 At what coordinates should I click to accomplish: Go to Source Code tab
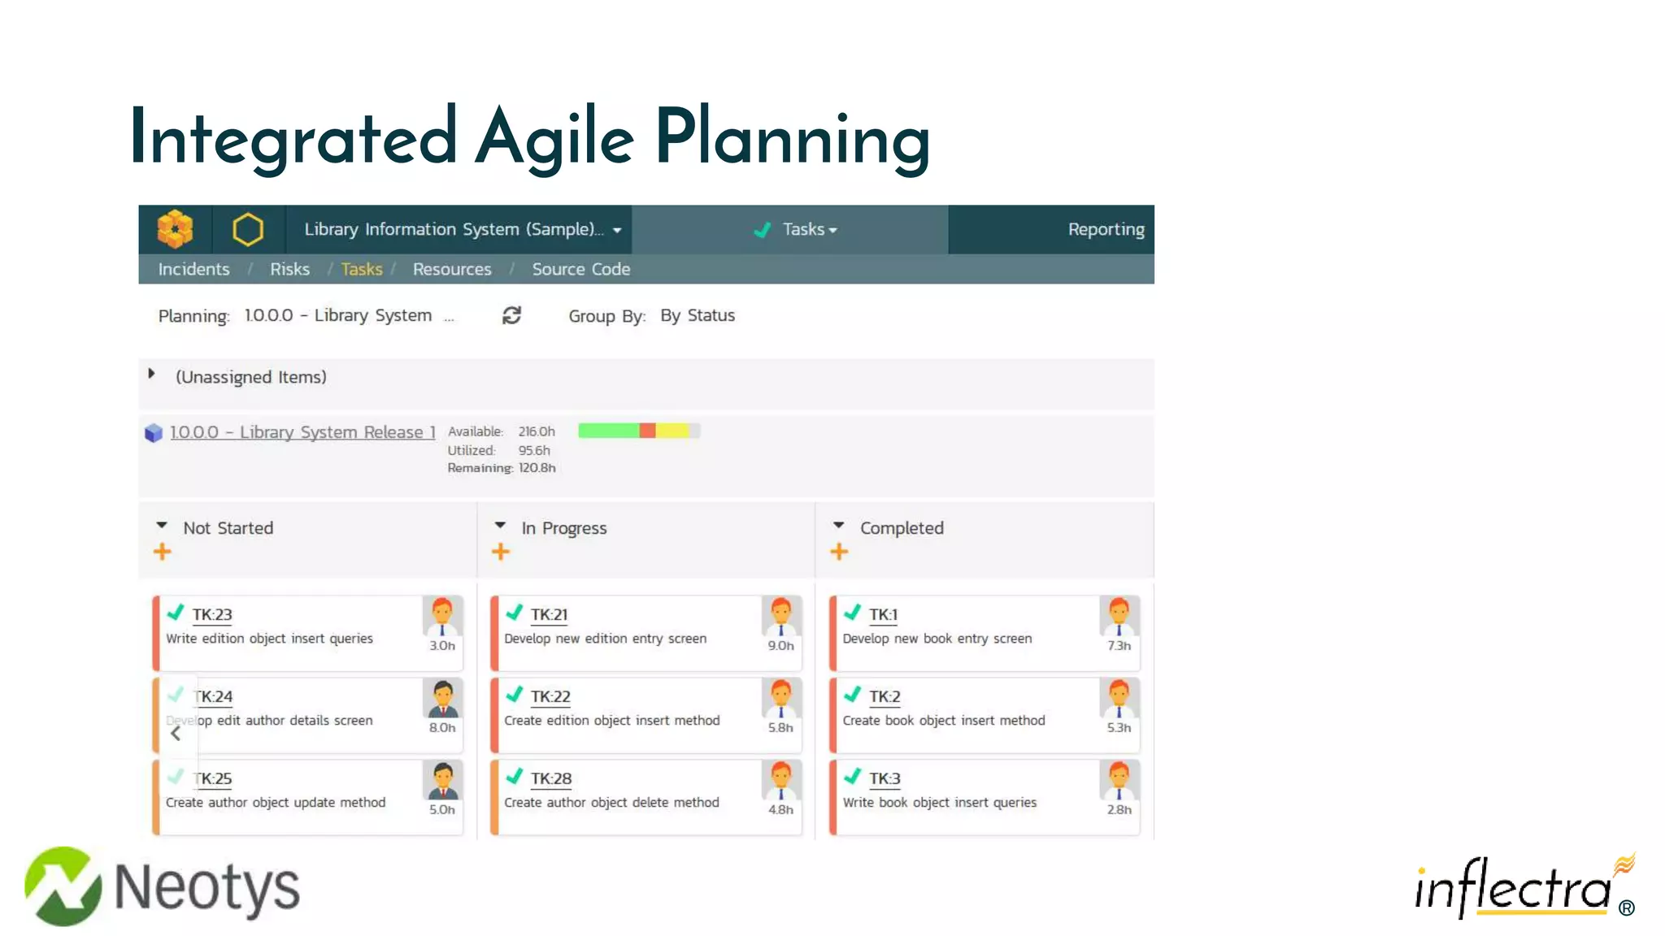coord(580,269)
